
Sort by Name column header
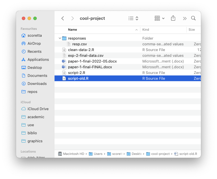(x=73, y=30)
